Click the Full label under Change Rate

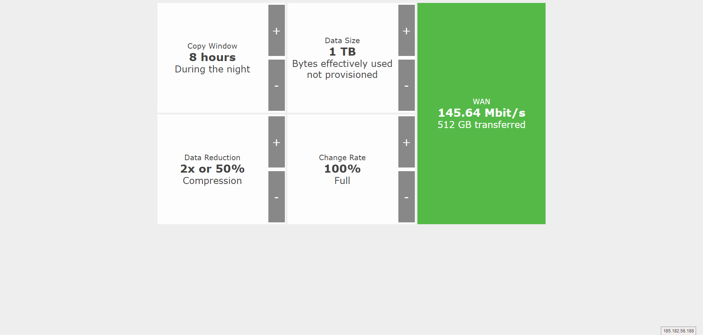pyautogui.click(x=342, y=181)
